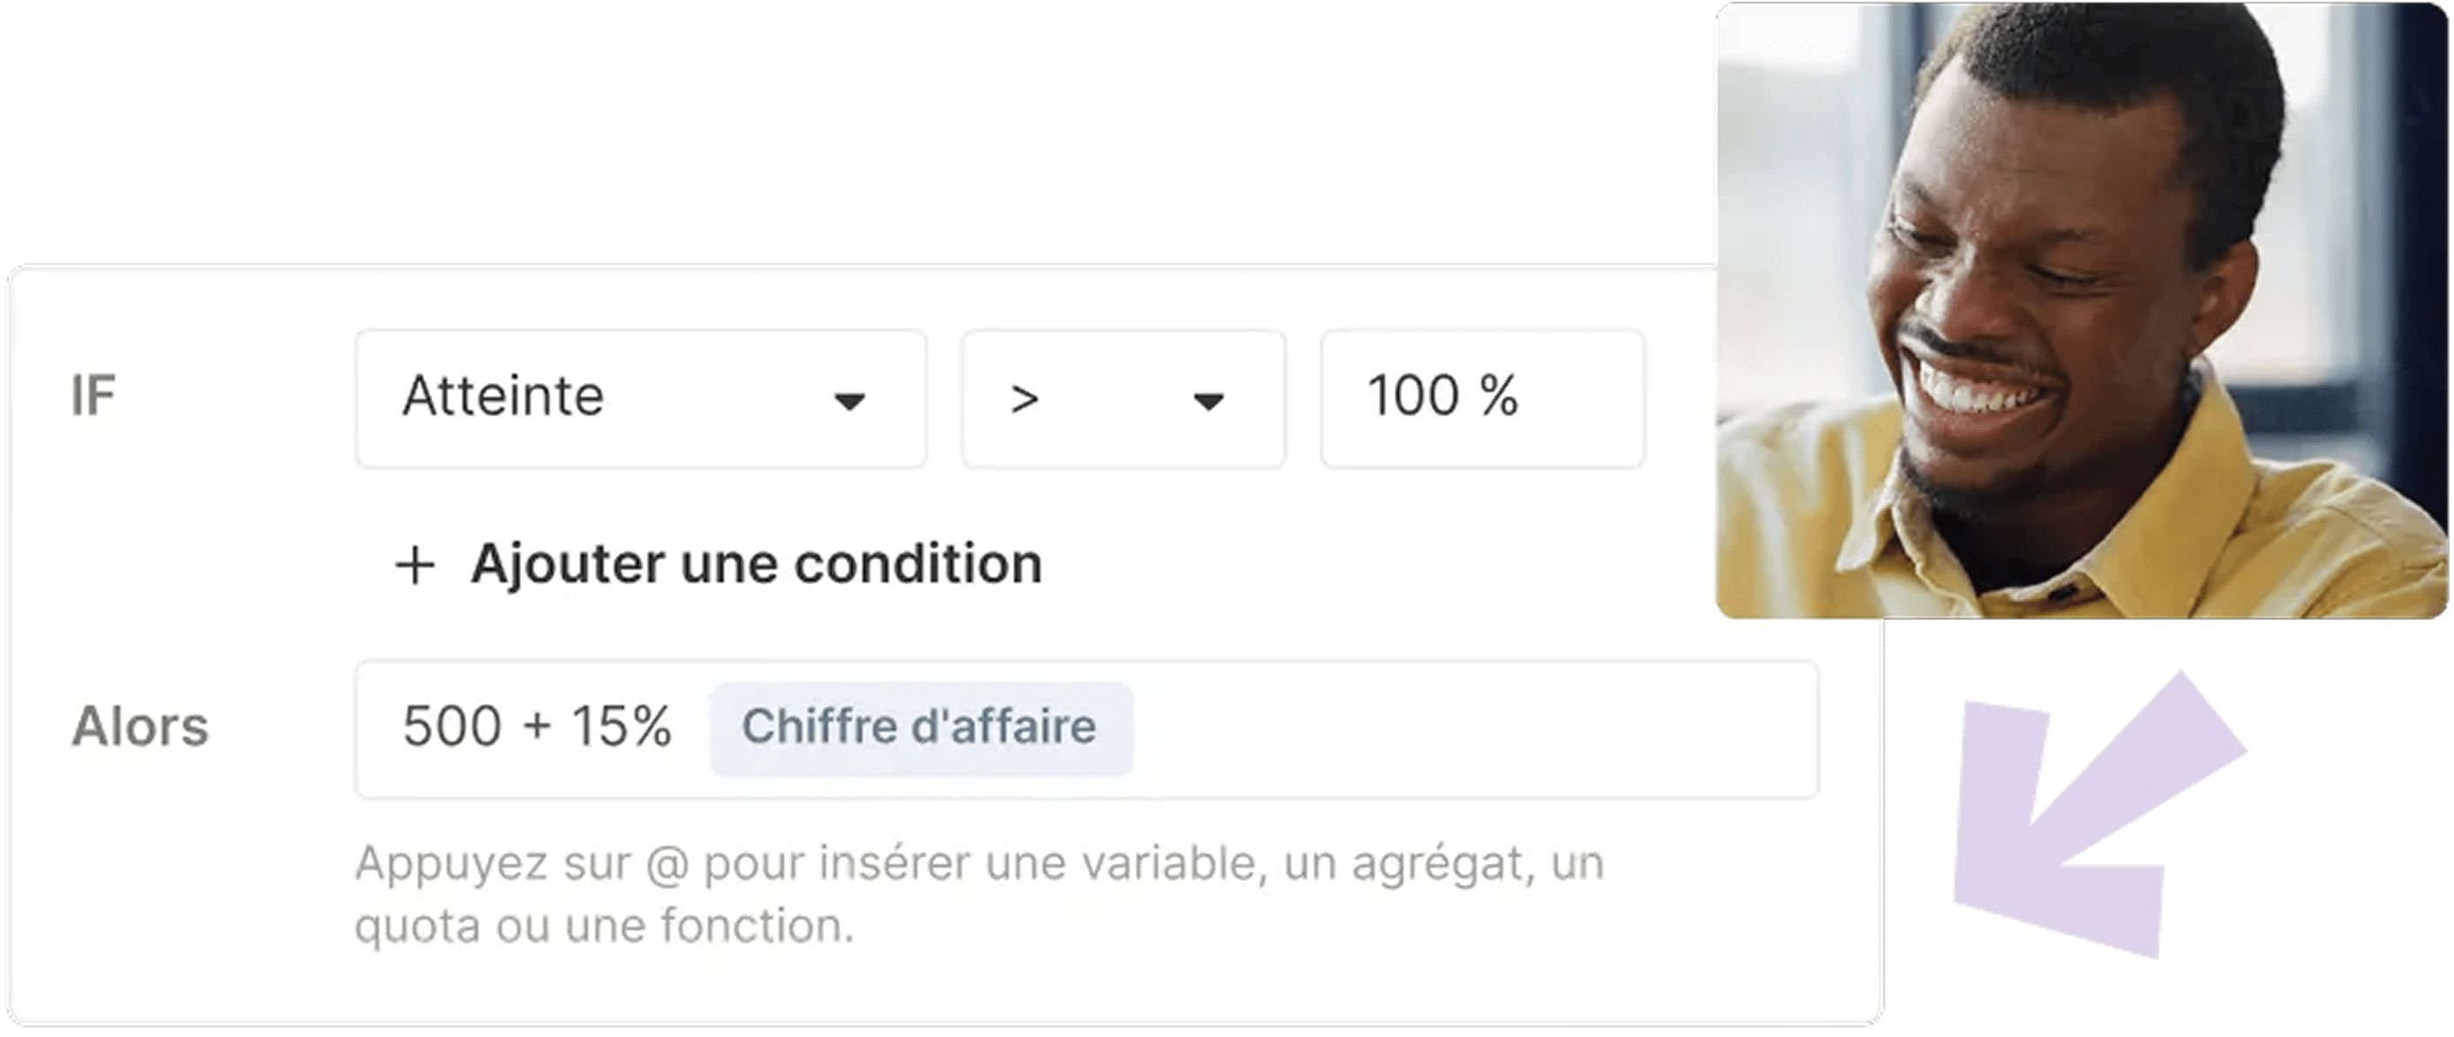Click the Atteinte text in the selector
Viewport: 2454px width, 1037px height.
coord(503,396)
